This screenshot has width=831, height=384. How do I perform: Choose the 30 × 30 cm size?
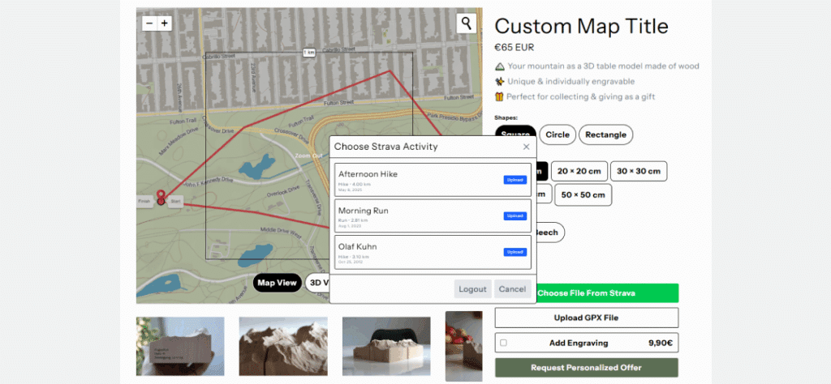tap(639, 171)
